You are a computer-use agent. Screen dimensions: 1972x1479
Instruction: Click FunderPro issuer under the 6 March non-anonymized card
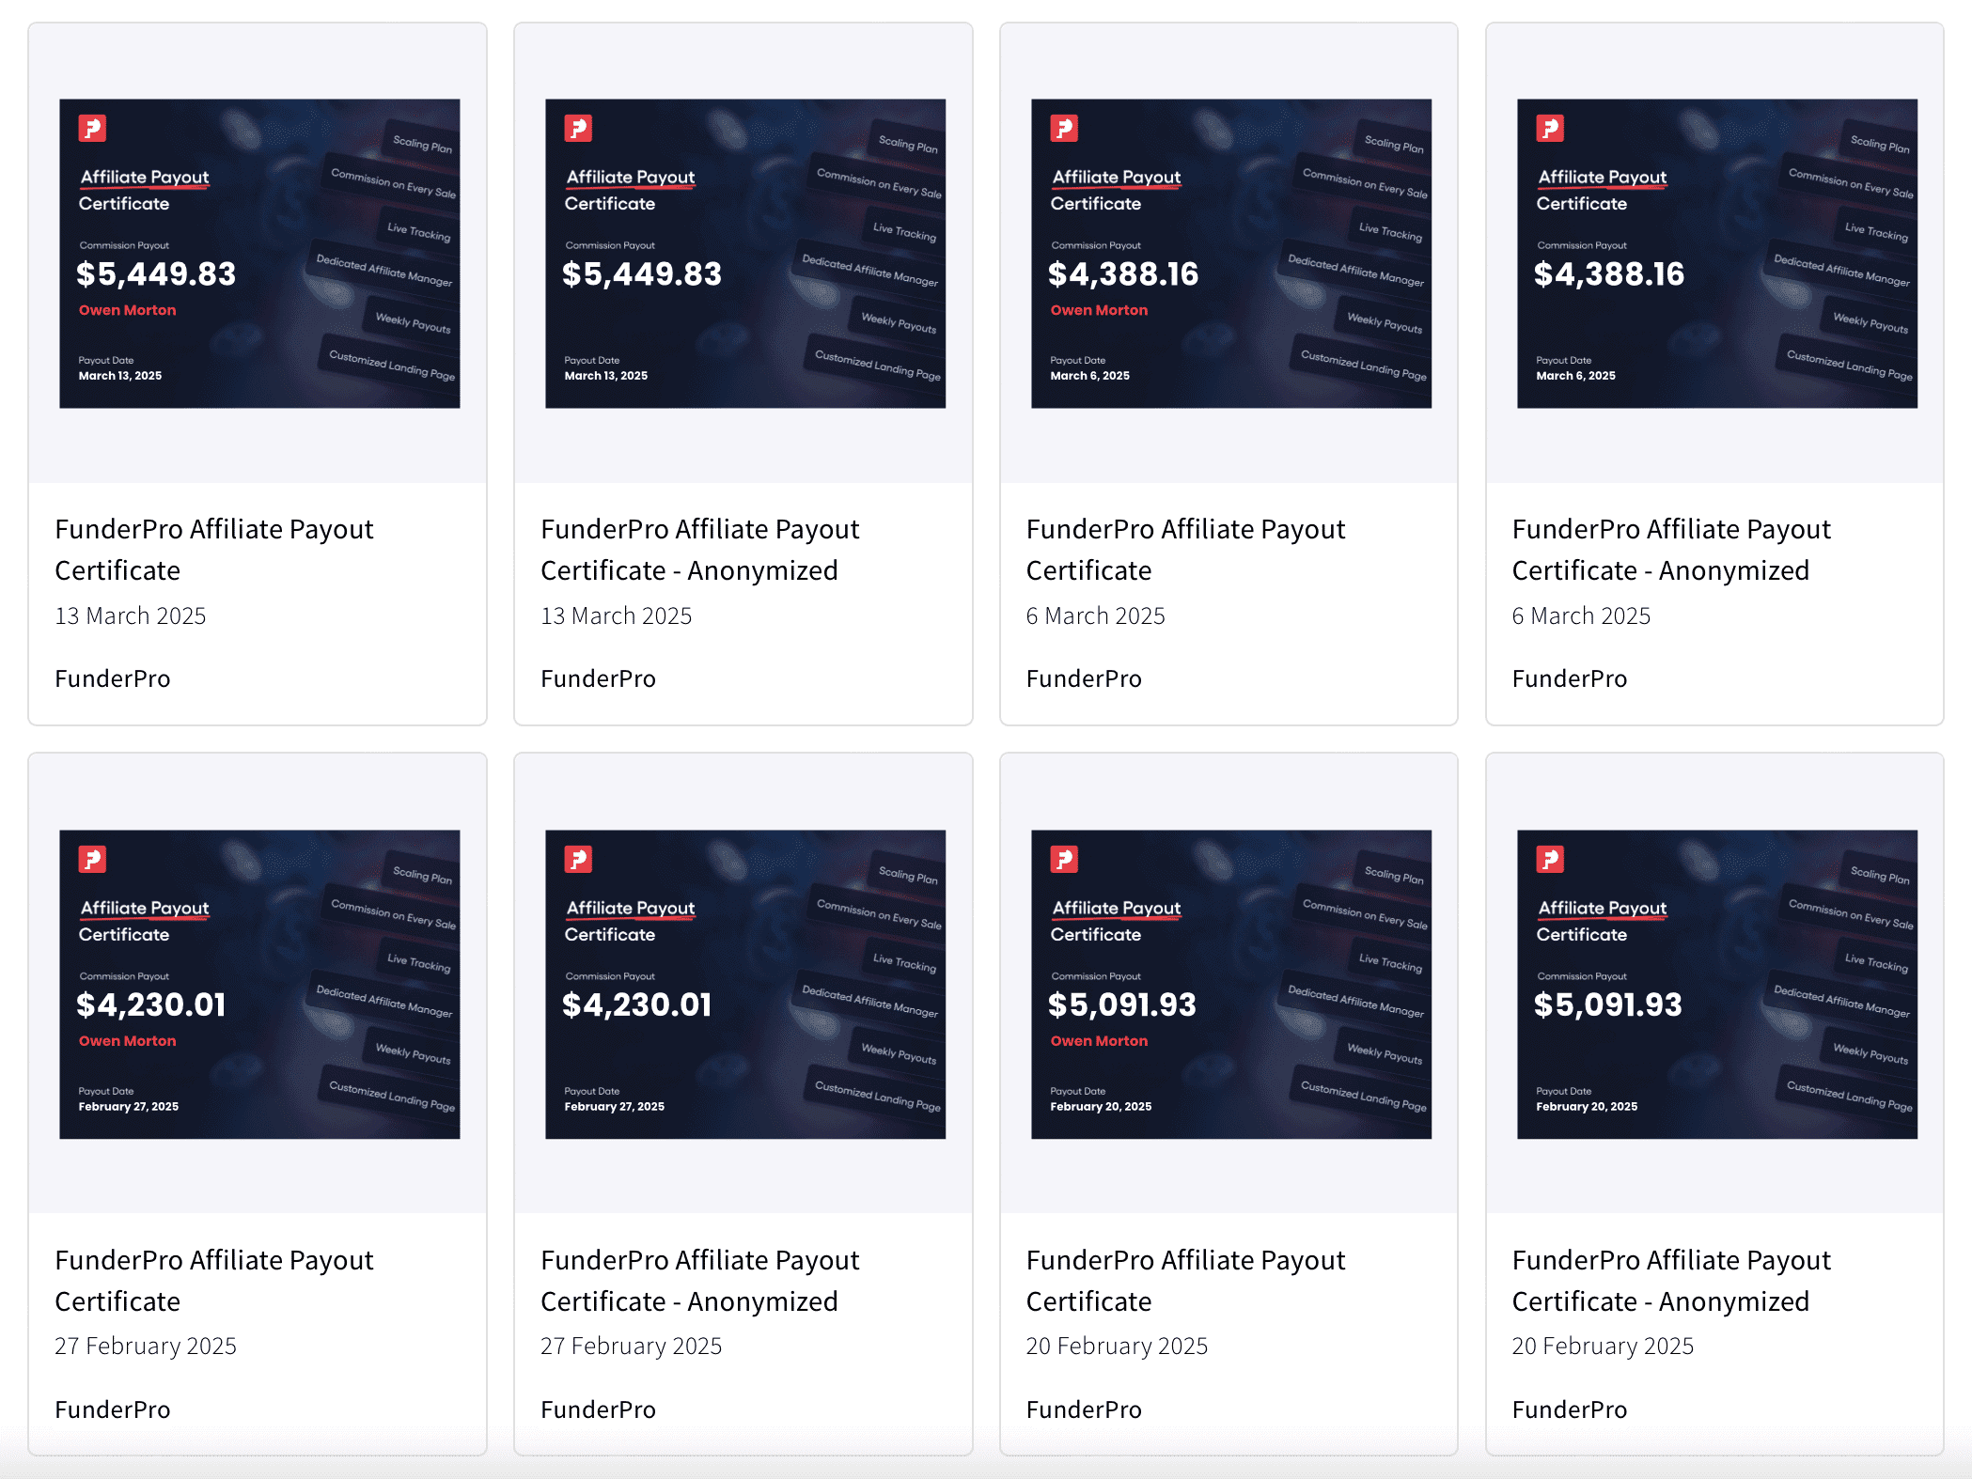pos(1085,678)
